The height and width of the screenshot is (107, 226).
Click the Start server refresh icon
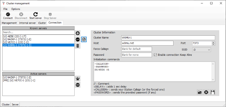point(36,14)
